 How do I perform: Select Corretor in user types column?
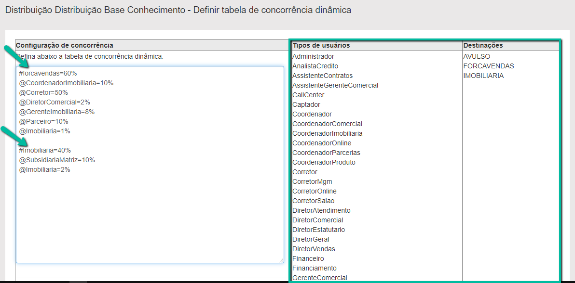(305, 172)
